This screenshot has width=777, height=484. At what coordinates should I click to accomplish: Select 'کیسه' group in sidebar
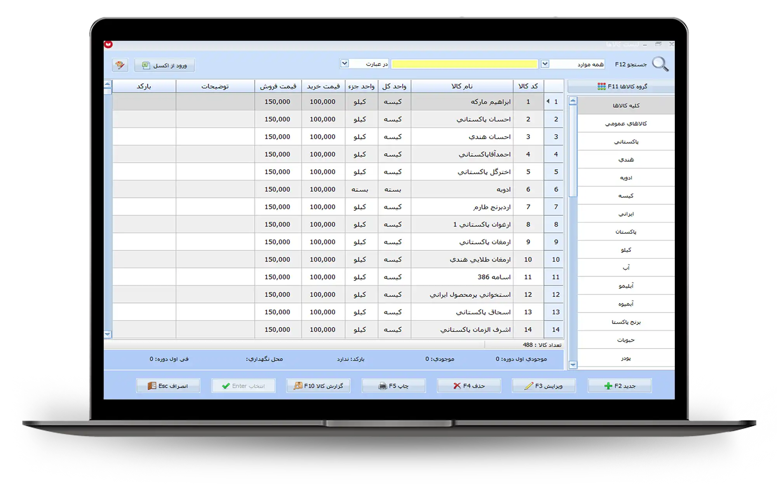626,196
